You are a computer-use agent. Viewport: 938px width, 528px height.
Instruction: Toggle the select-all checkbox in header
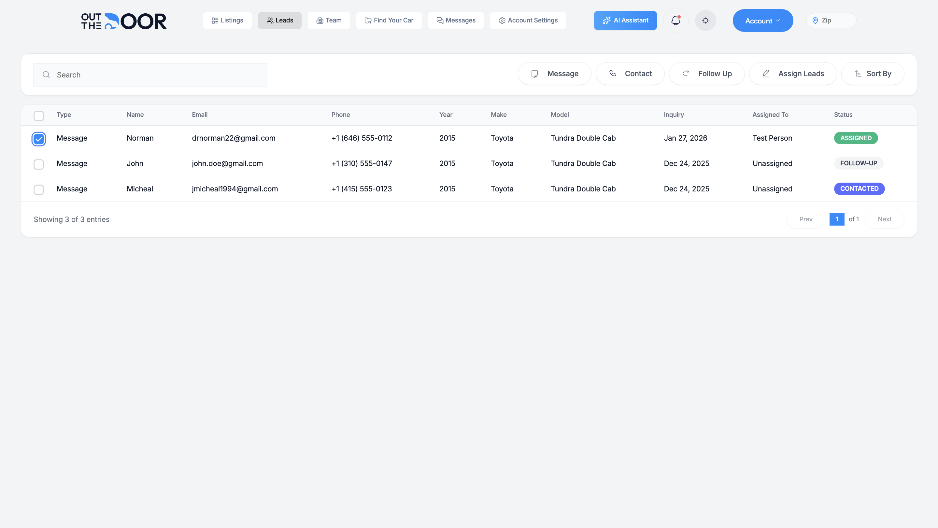coord(39,116)
